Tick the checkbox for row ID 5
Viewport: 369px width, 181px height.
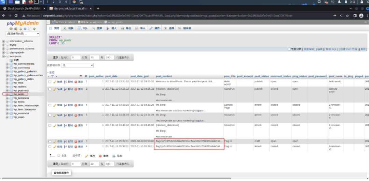click(x=50, y=115)
